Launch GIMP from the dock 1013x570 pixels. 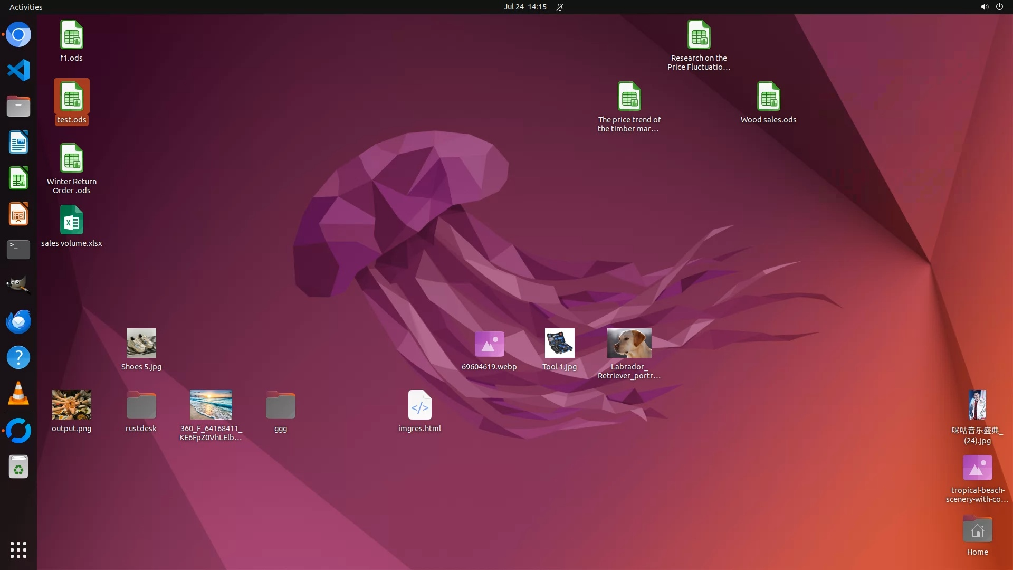(x=18, y=285)
